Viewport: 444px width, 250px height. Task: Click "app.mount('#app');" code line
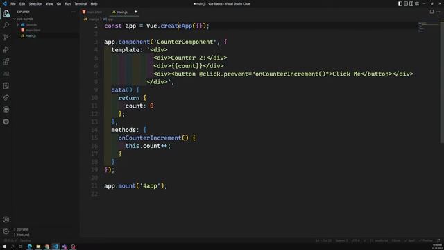click(x=136, y=185)
